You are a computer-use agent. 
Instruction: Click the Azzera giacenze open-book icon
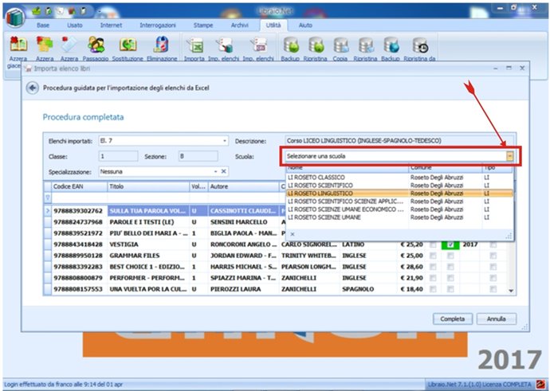(18, 45)
